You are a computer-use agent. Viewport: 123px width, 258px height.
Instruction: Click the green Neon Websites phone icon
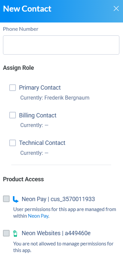(x=15, y=234)
